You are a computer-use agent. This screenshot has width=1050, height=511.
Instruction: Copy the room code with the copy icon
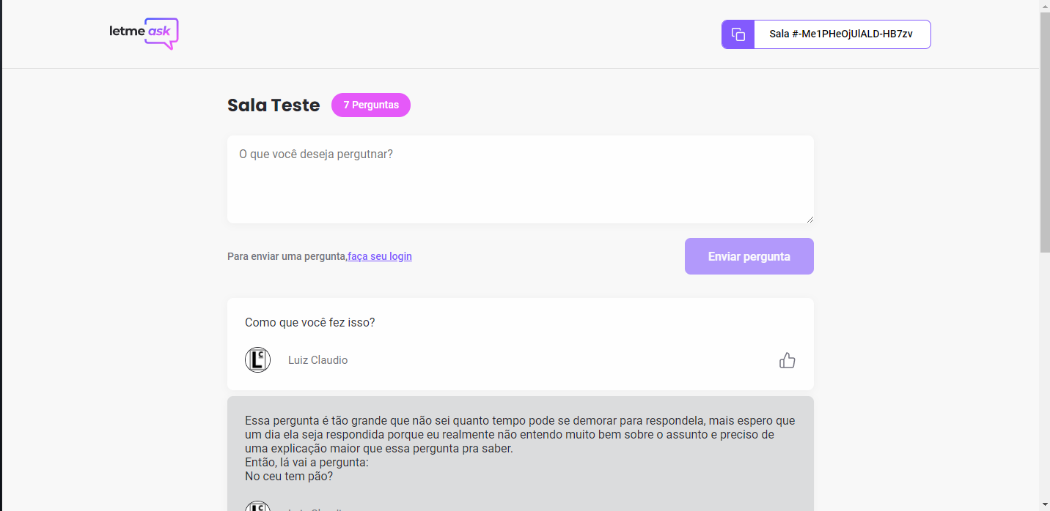738,34
